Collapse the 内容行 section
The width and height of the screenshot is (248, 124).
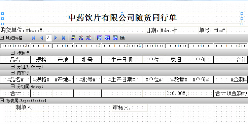coord(12,73)
